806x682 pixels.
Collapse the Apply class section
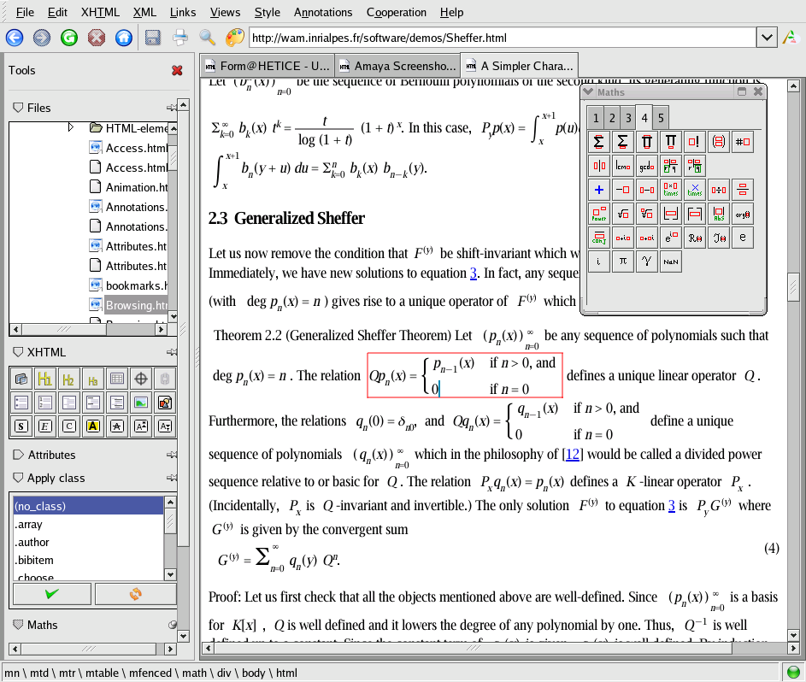[x=18, y=478]
